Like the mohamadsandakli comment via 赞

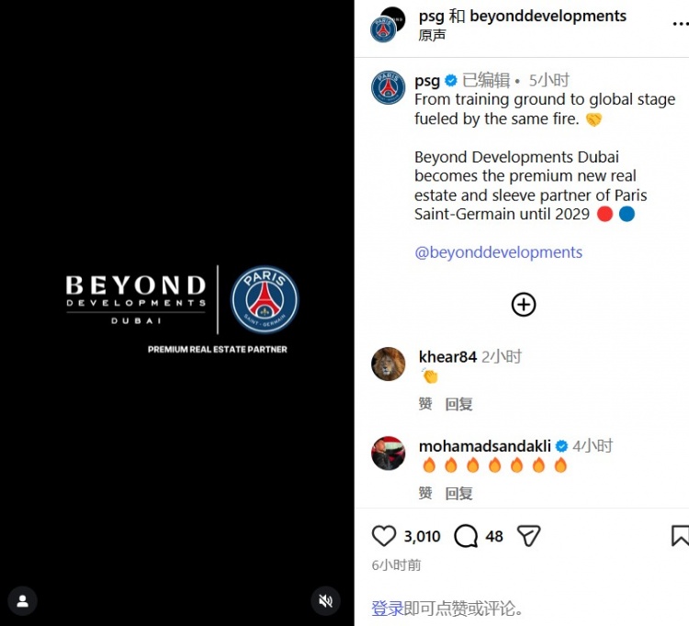coord(425,493)
